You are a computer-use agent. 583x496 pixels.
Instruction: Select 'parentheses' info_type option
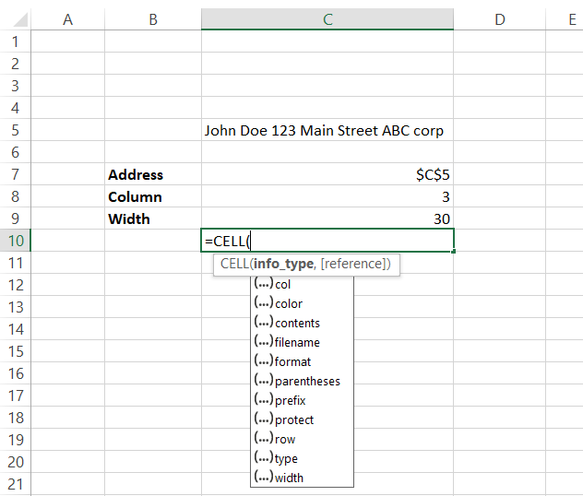[307, 381]
